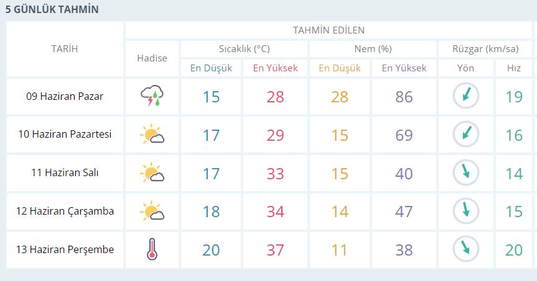Click the partly cloudy icon for 11 Haziran

pos(152,172)
